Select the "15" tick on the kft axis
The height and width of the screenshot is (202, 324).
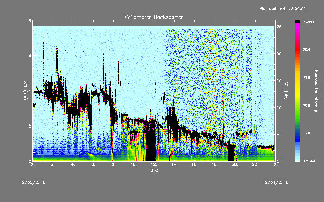click(x=279, y=80)
